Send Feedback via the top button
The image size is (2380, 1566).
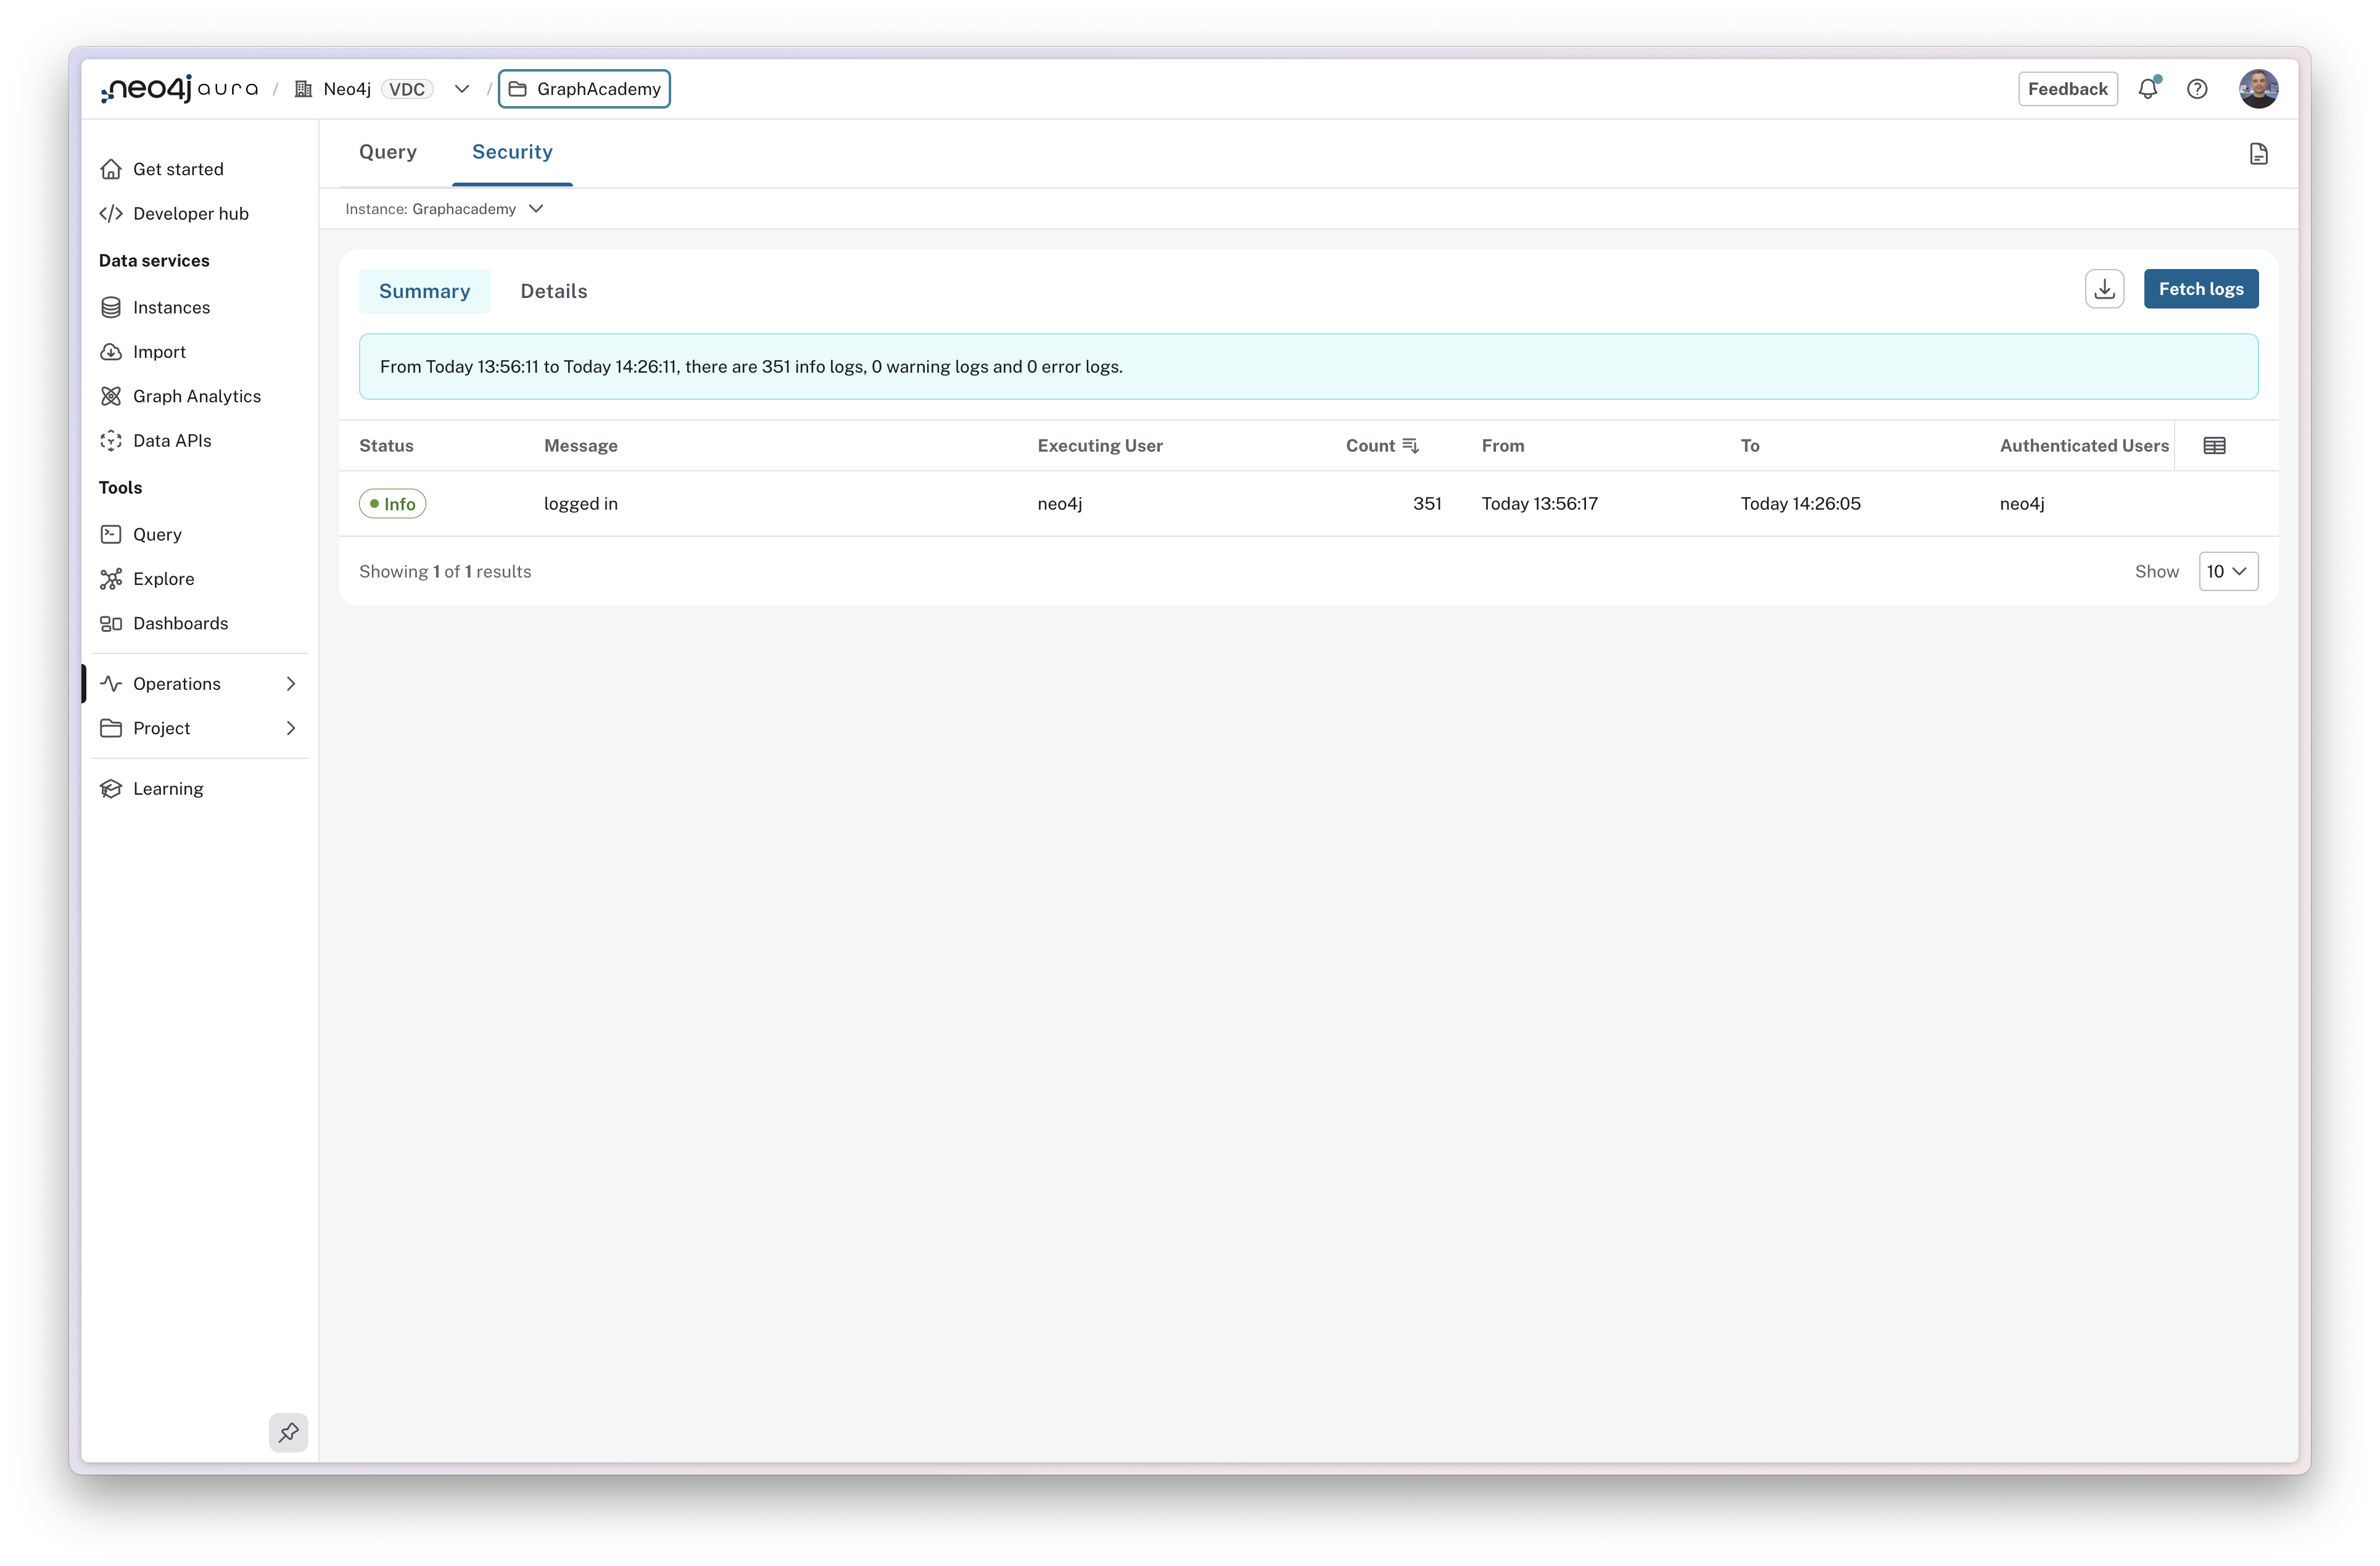[x=2067, y=88]
